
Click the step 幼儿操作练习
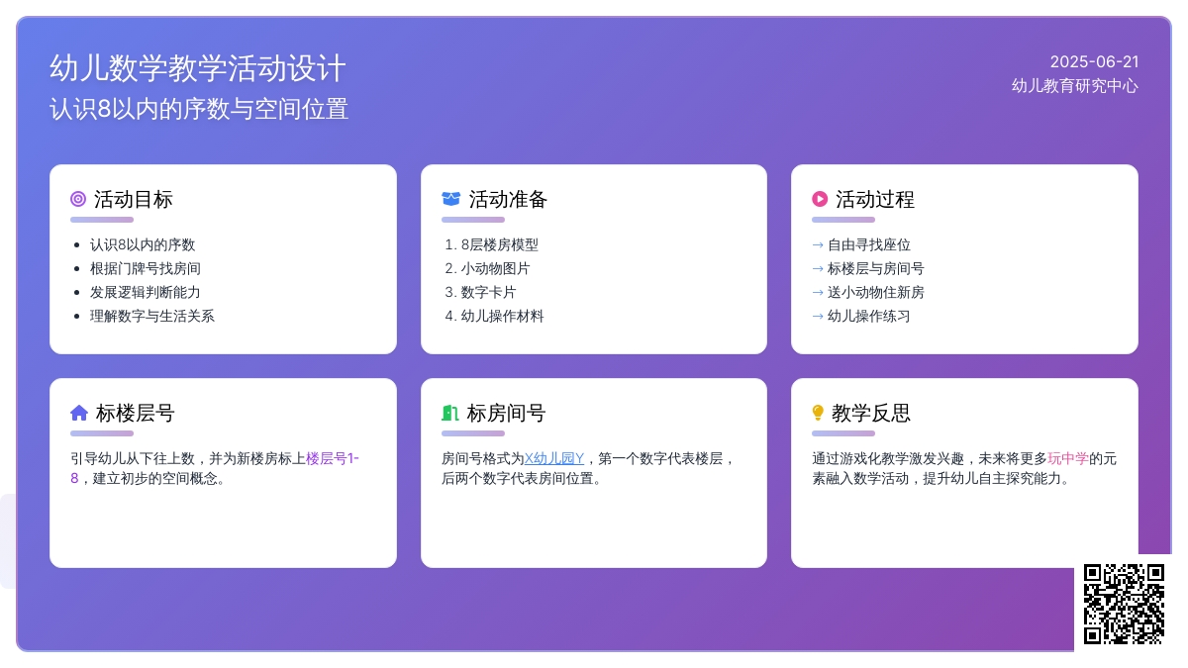tap(869, 316)
